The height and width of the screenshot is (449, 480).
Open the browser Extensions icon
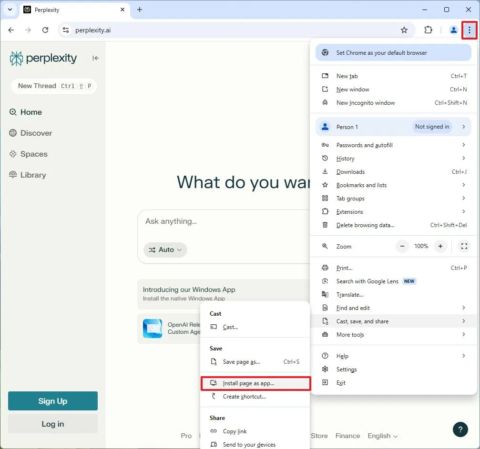point(428,30)
